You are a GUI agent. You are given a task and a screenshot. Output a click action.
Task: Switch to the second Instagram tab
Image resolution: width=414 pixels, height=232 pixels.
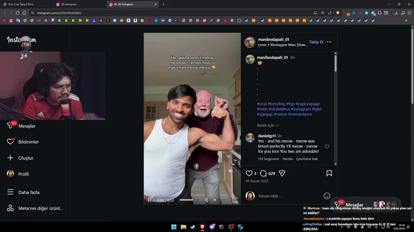tap(80, 4)
